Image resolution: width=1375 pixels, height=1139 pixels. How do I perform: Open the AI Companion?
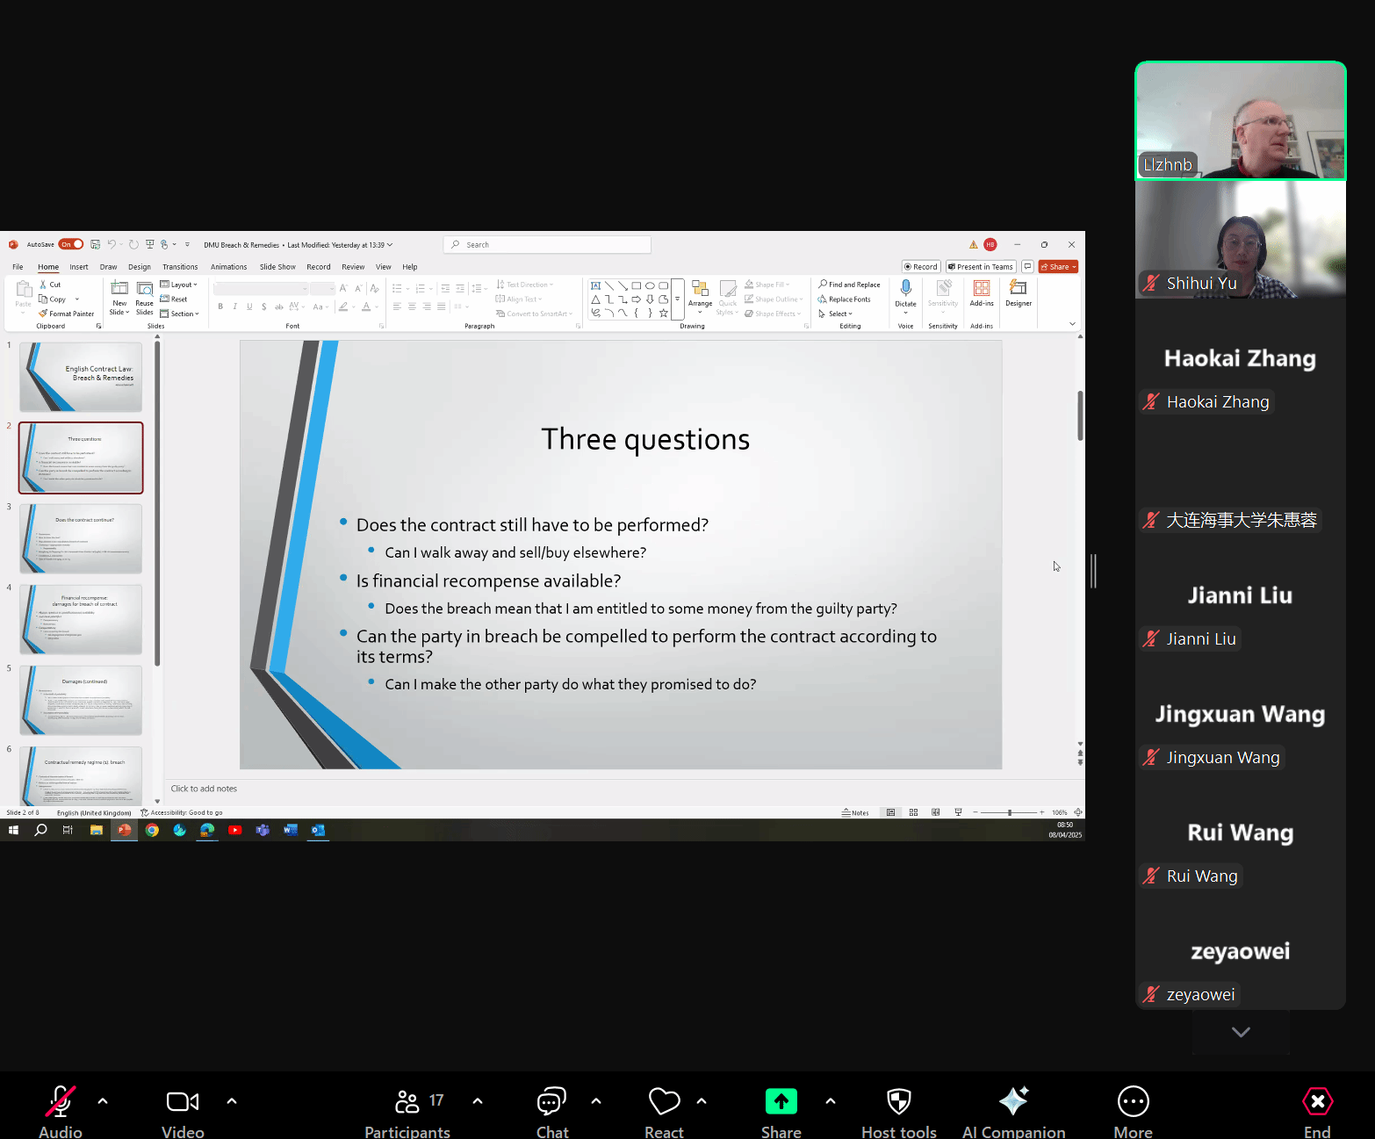pyautogui.click(x=1013, y=1101)
